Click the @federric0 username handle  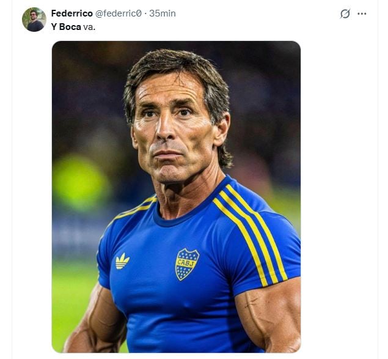pos(119,13)
